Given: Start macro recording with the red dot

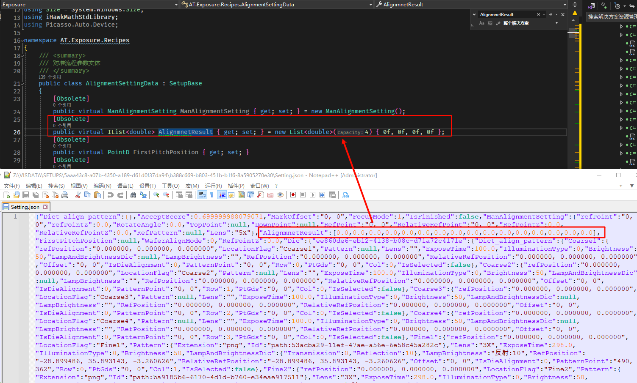Looking at the screenshot, I should [x=293, y=195].
